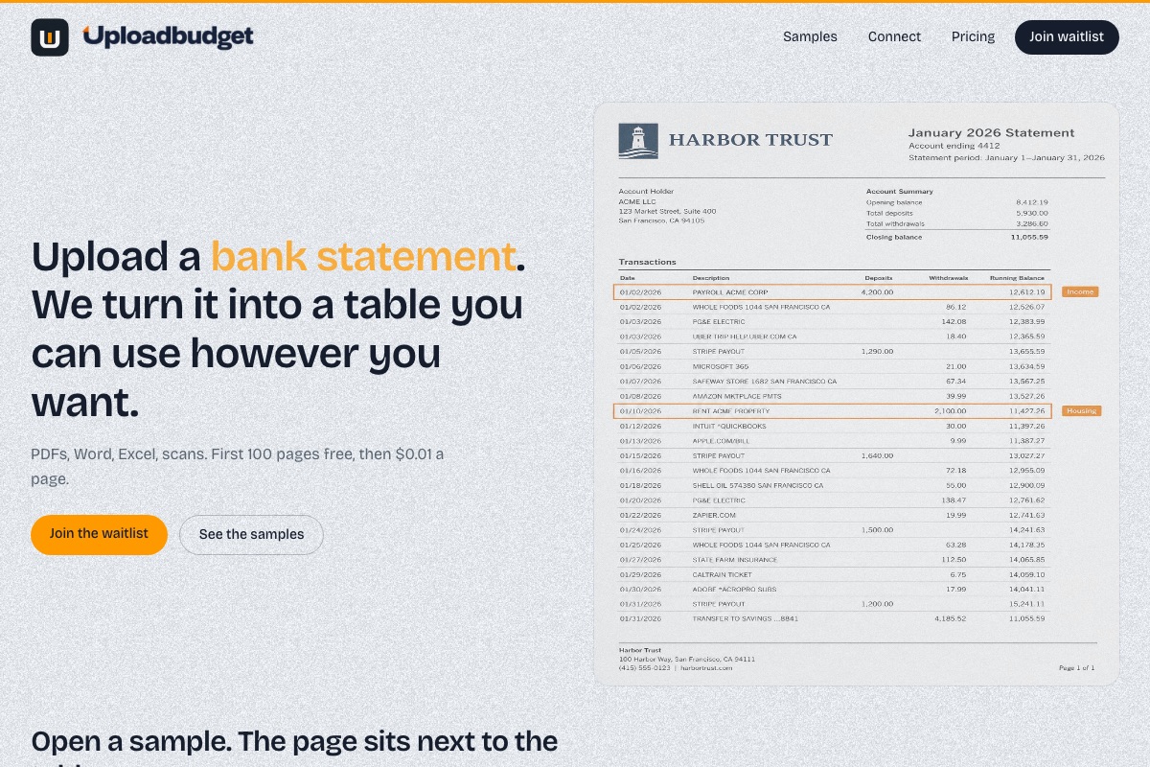Click the TRANSFER TO SAVINGS ...8841 description

(x=746, y=618)
